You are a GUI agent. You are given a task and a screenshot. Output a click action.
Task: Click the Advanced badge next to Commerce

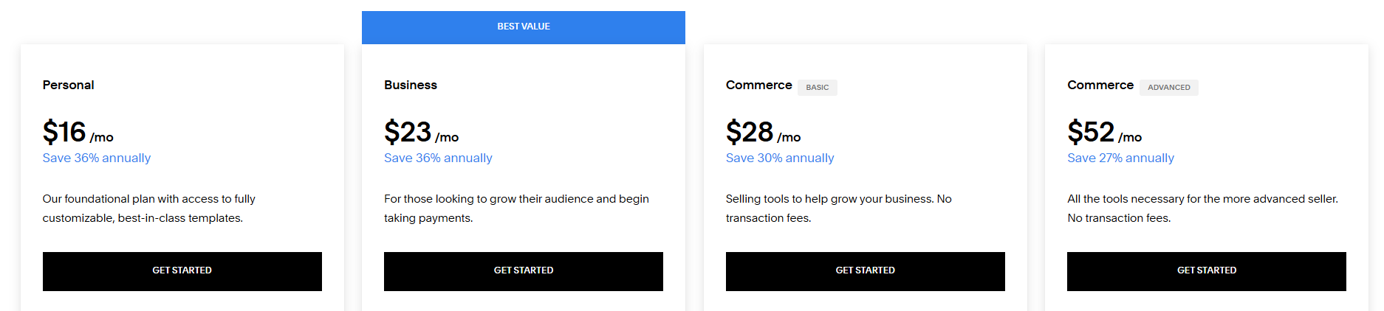(x=1168, y=87)
